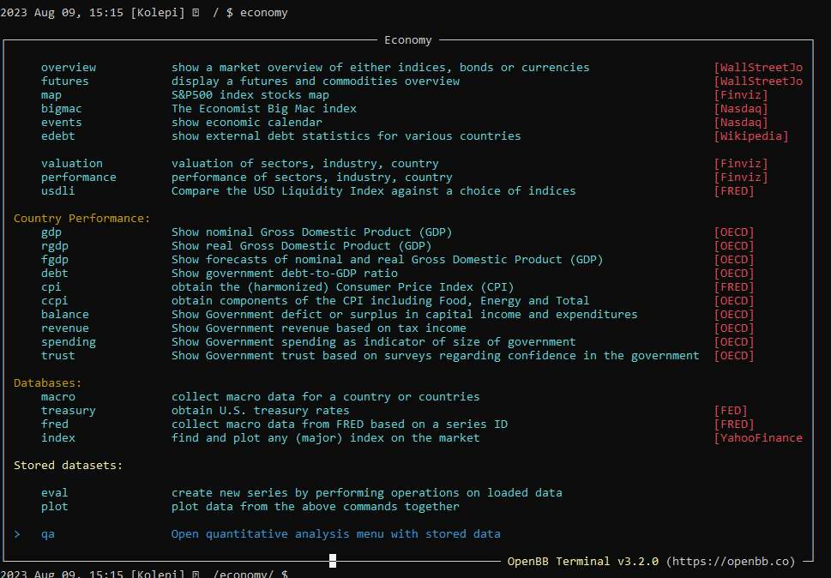Click the white text cursor block
Viewport: 831px width, 578px height.
[x=333, y=561]
